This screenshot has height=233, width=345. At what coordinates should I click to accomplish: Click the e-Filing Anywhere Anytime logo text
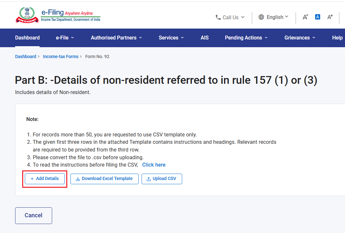(70, 15)
